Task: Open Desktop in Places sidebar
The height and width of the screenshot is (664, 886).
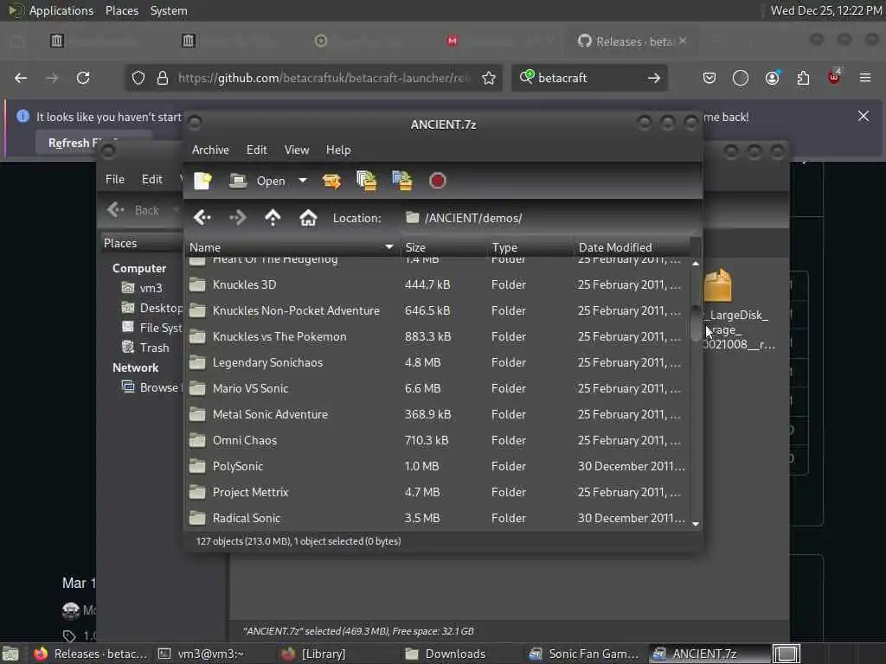Action: click(152, 308)
